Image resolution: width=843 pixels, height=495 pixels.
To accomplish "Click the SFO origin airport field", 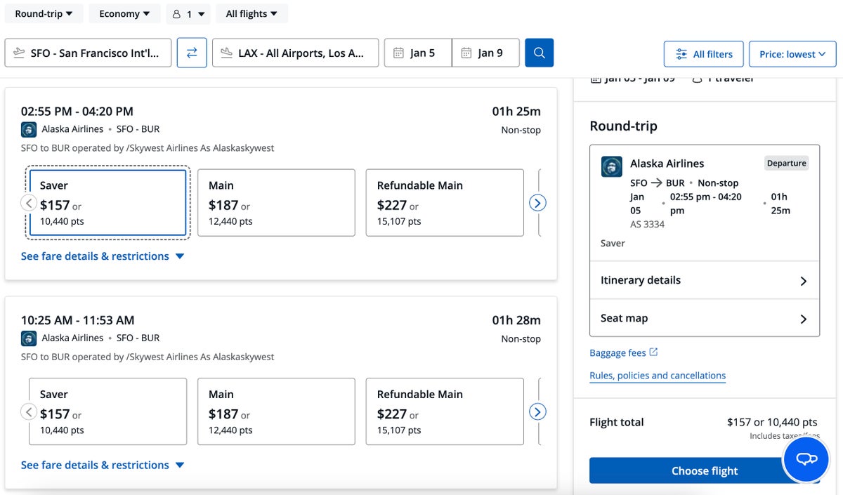I will tap(88, 53).
